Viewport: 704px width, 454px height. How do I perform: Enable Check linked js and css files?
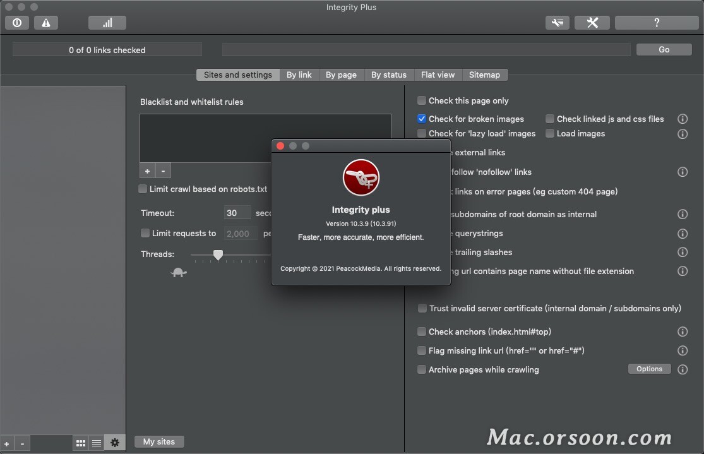[x=549, y=119]
